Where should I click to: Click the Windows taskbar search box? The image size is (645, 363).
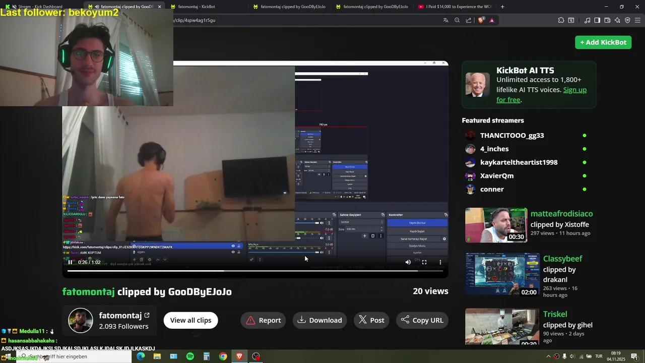74,356
